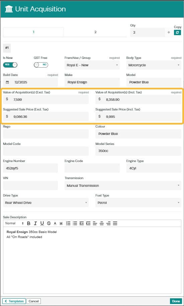Click the Copy refresh icon button

pos(177,32)
